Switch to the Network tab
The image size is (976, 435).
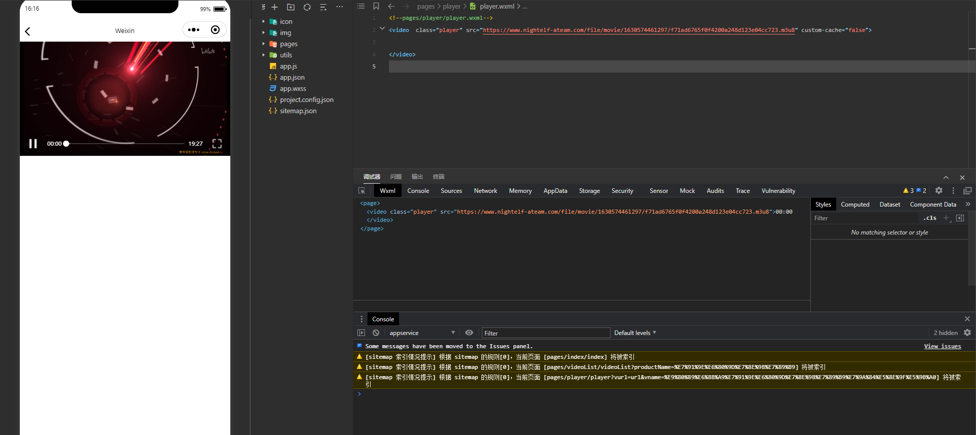pos(485,191)
